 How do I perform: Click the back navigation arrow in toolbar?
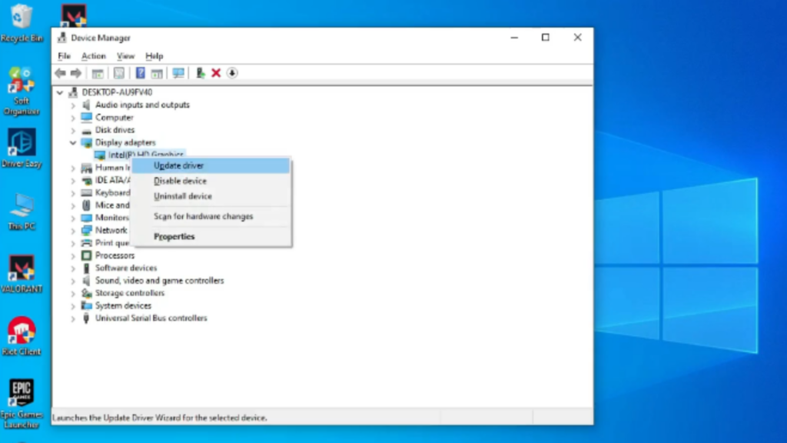tap(60, 73)
